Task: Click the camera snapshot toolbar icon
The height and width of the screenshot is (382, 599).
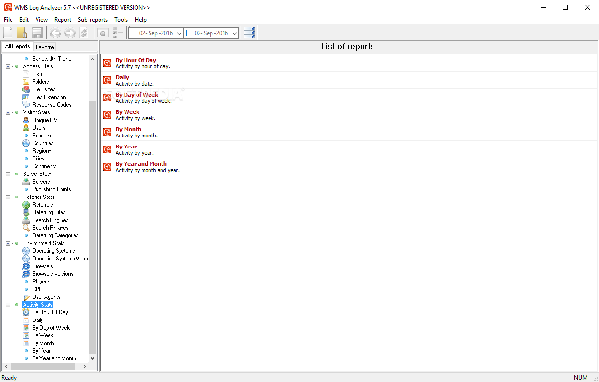Action: click(x=102, y=33)
